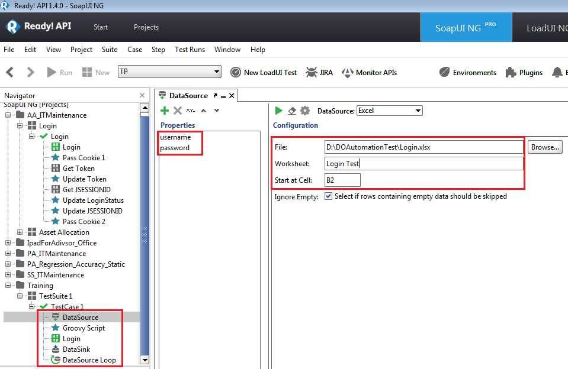Remove selected property with X icon
Screen dimensions: 568x369
click(x=178, y=111)
